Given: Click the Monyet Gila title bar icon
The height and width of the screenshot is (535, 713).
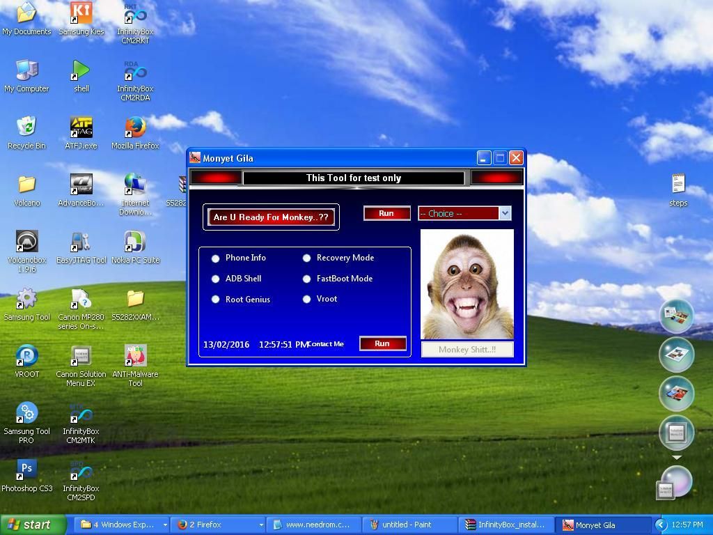Looking at the screenshot, I should coord(196,158).
